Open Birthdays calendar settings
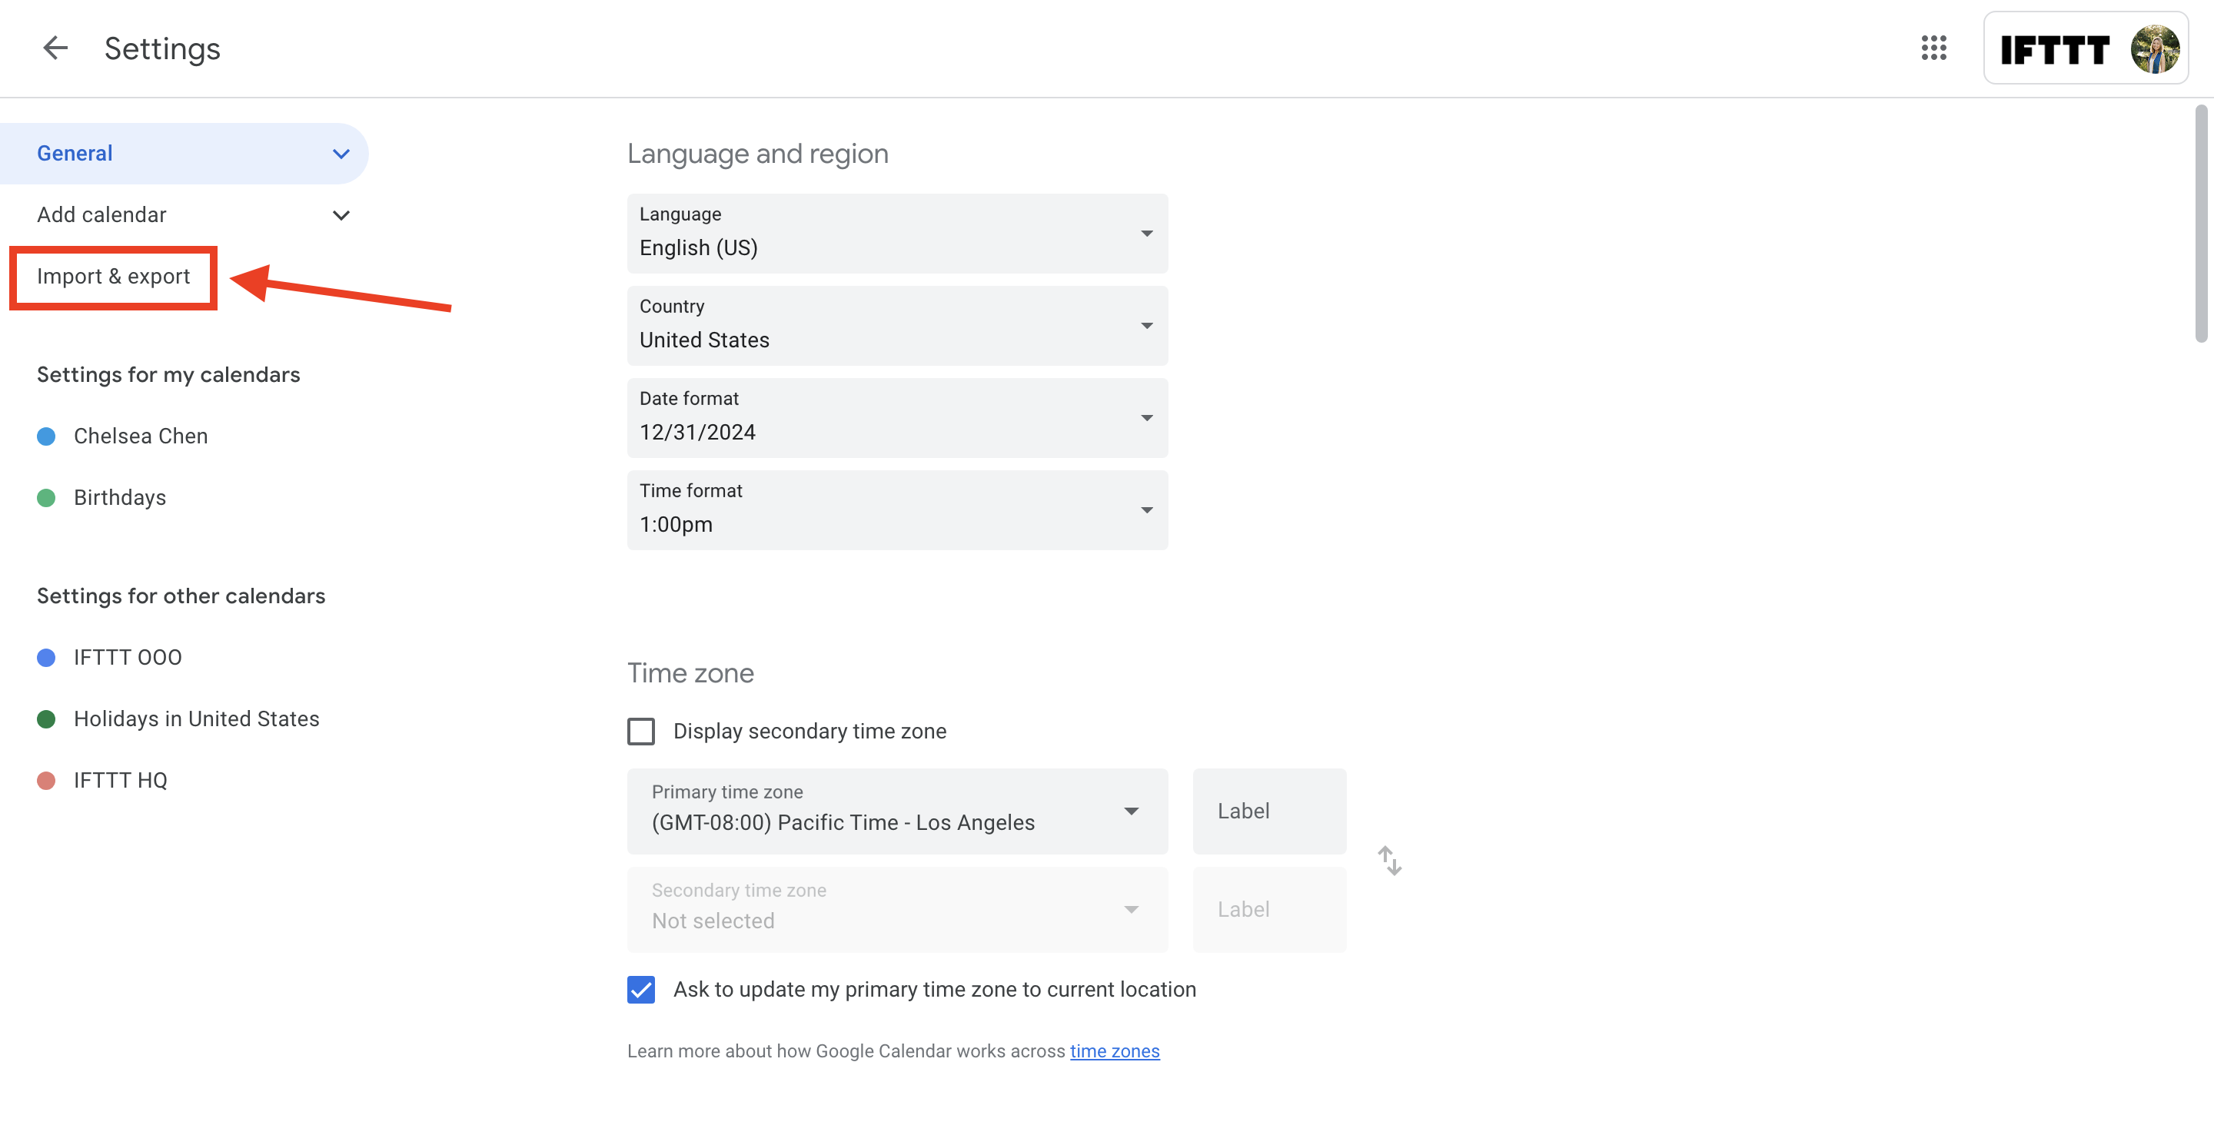 point(119,495)
